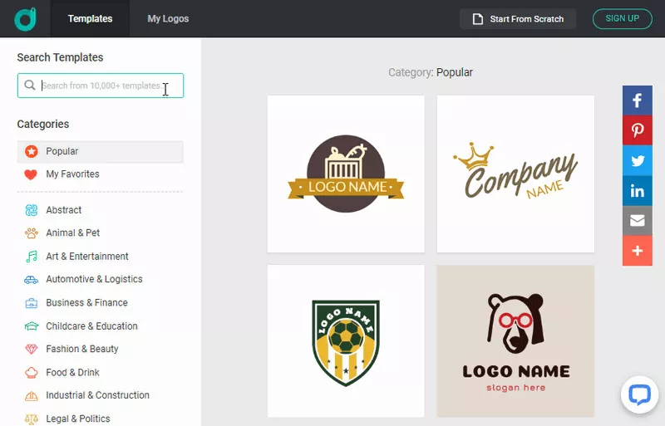The image size is (665, 426).
Task: Click the scales of justice icon
Action: pos(32,419)
